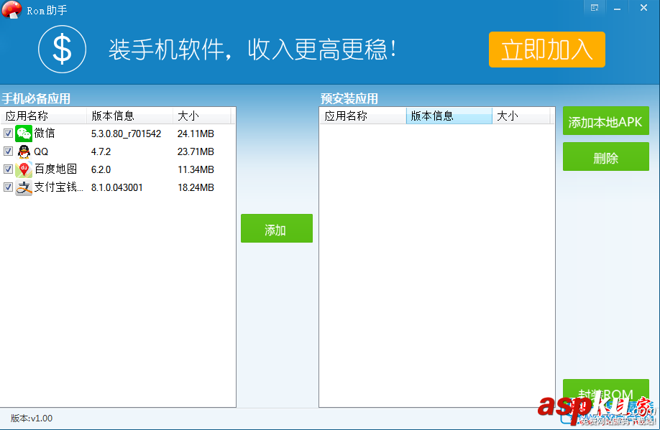Click highlighted 版本信息 header in 预安装应用 list
The height and width of the screenshot is (430, 660).
(x=449, y=116)
